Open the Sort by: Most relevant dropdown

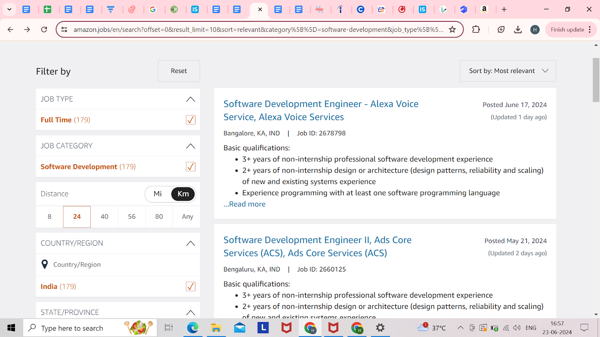[508, 71]
